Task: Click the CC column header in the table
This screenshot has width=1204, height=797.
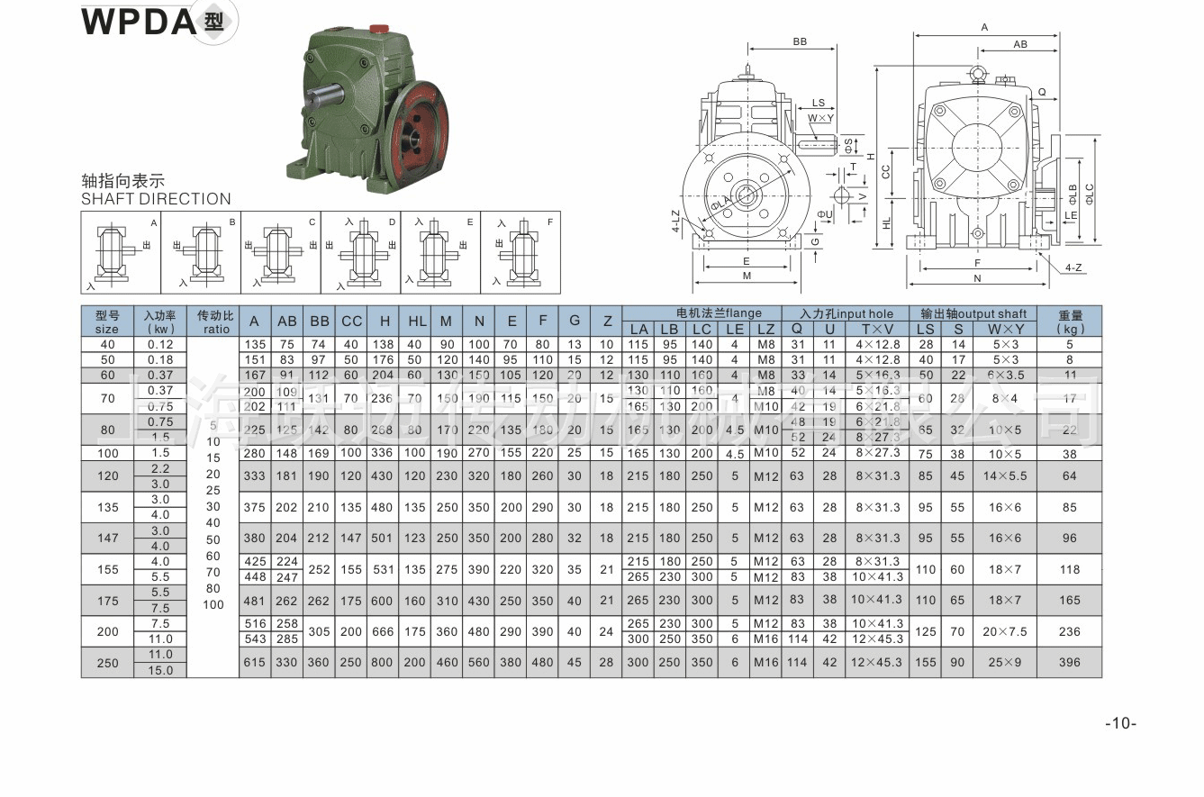Action: click(x=351, y=322)
